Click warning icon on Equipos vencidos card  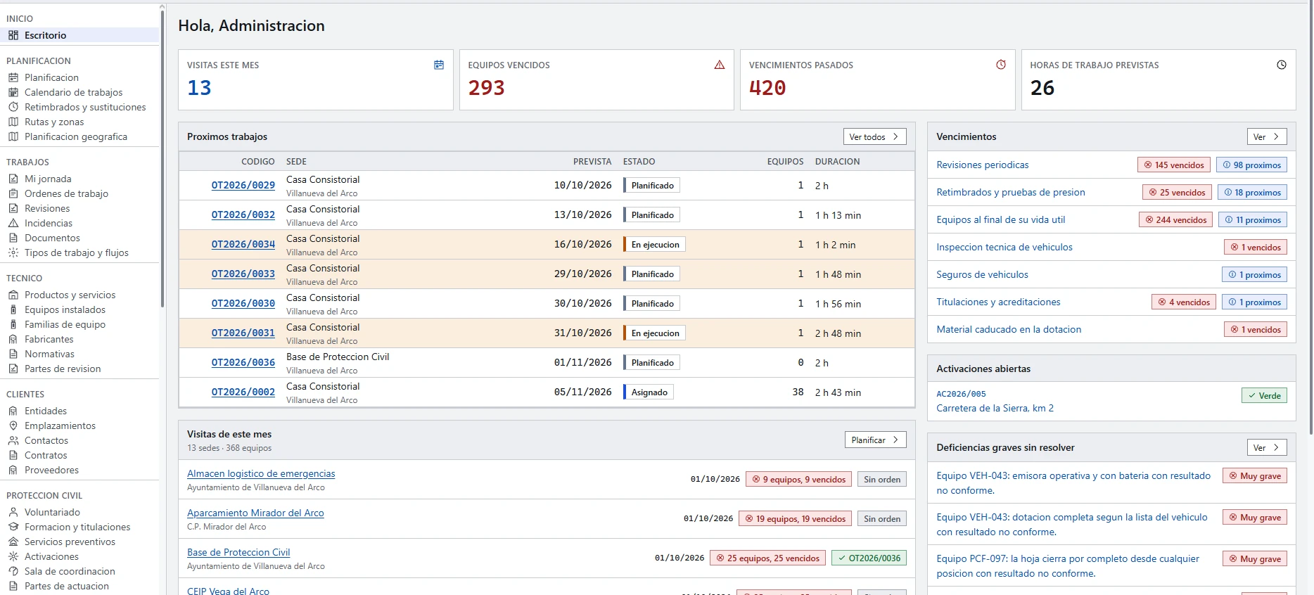tap(720, 65)
